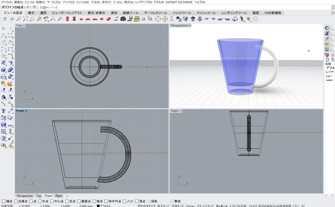The image size is (335, 207).
Task: Toggle the 中点 osnap checkbox
Action: pyautogui.click(x=40, y=201)
